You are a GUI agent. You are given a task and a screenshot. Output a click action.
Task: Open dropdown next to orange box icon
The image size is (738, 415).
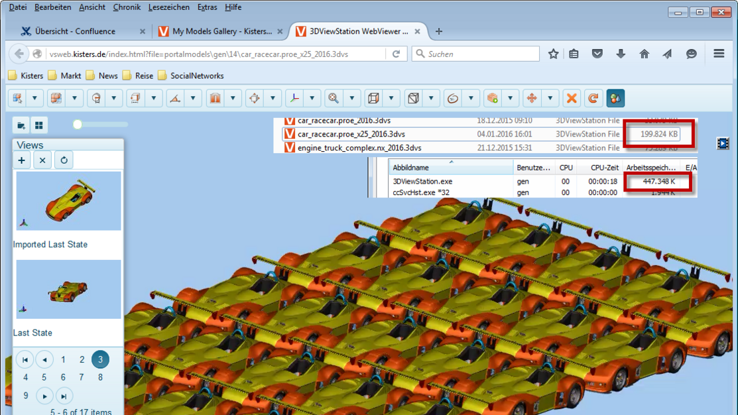(510, 98)
